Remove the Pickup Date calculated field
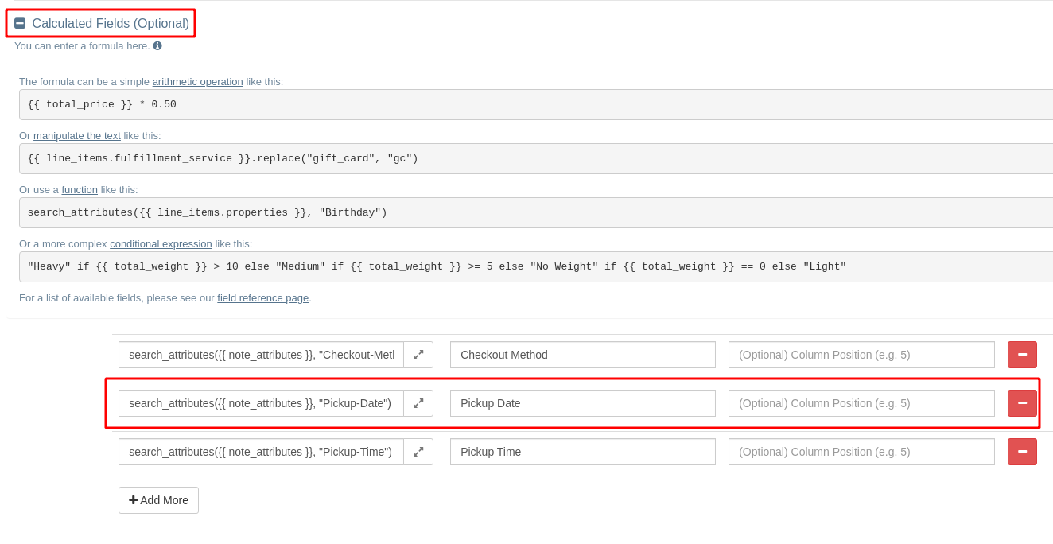The image size is (1053, 544). coord(1022,402)
